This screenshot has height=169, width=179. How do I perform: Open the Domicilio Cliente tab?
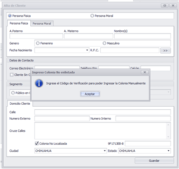click(20, 104)
